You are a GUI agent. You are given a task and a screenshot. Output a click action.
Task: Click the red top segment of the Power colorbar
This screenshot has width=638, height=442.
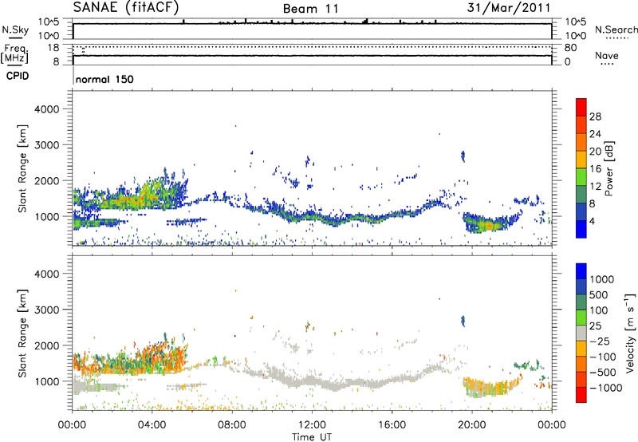tap(581, 107)
